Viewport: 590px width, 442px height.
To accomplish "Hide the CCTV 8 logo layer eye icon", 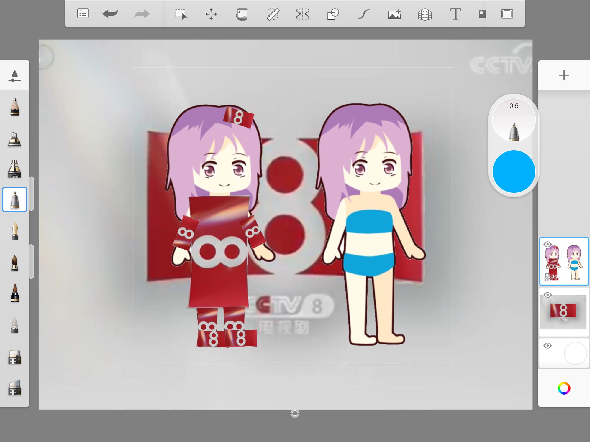I will click(548, 295).
